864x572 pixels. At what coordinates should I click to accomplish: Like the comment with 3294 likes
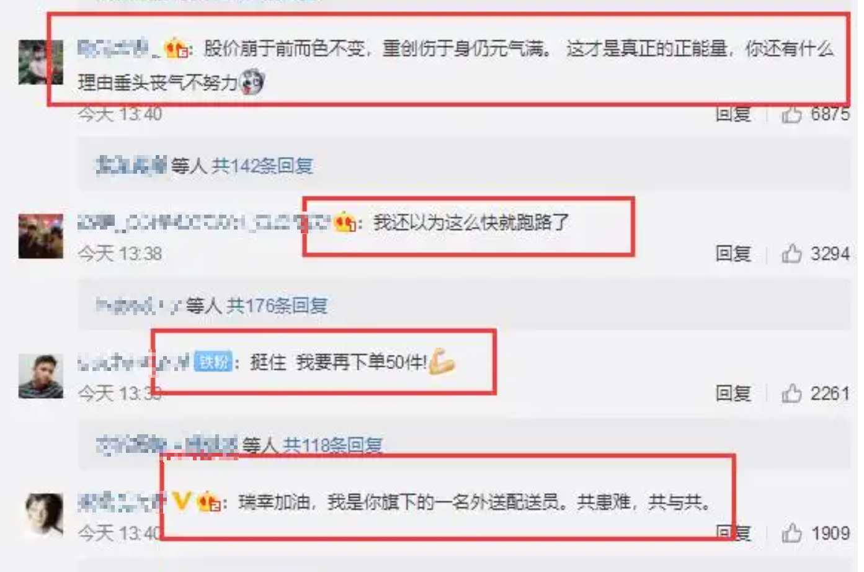(791, 253)
